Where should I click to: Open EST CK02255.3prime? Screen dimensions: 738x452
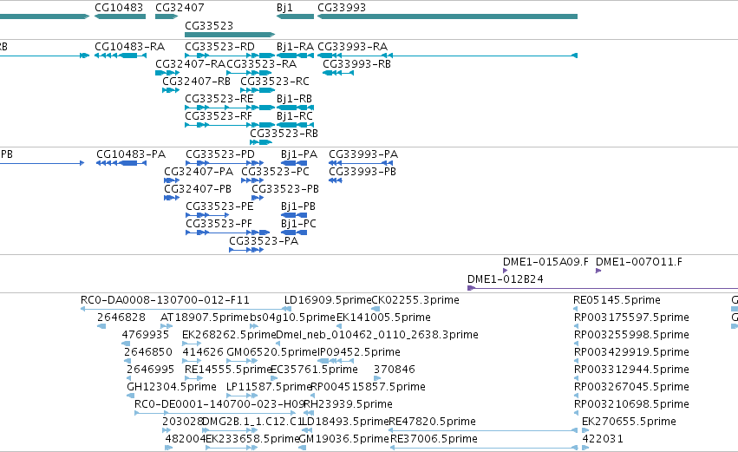click(x=376, y=309)
